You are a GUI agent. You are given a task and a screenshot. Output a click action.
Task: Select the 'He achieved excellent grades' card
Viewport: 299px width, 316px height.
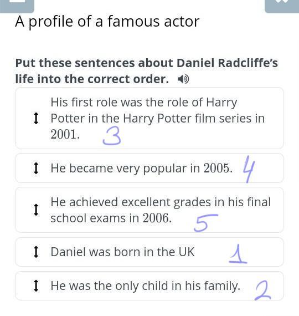(x=149, y=210)
